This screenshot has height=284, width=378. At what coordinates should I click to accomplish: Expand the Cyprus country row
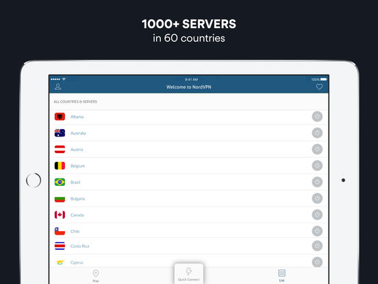click(189, 262)
